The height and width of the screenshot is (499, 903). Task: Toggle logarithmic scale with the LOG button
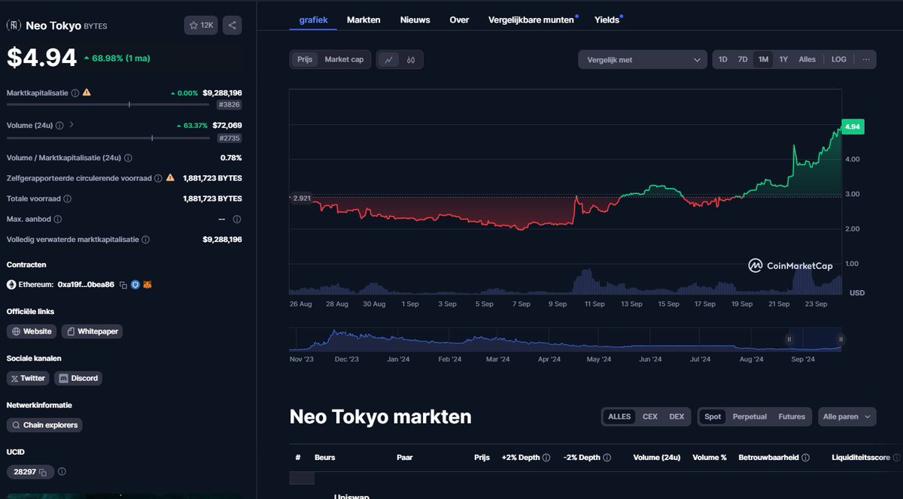(838, 59)
